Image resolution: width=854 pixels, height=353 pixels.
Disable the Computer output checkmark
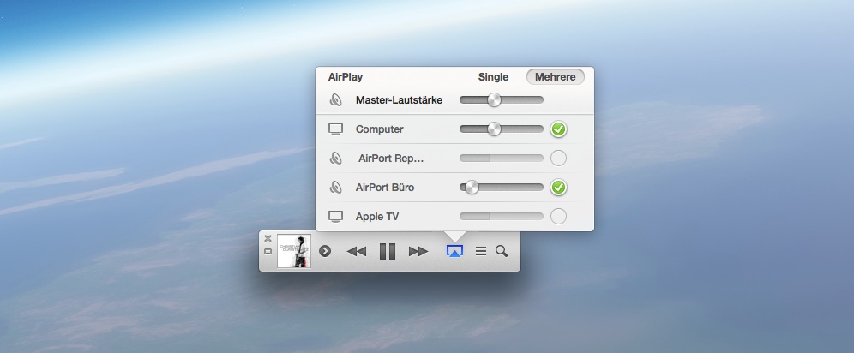pyautogui.click(x=559, y=129)
